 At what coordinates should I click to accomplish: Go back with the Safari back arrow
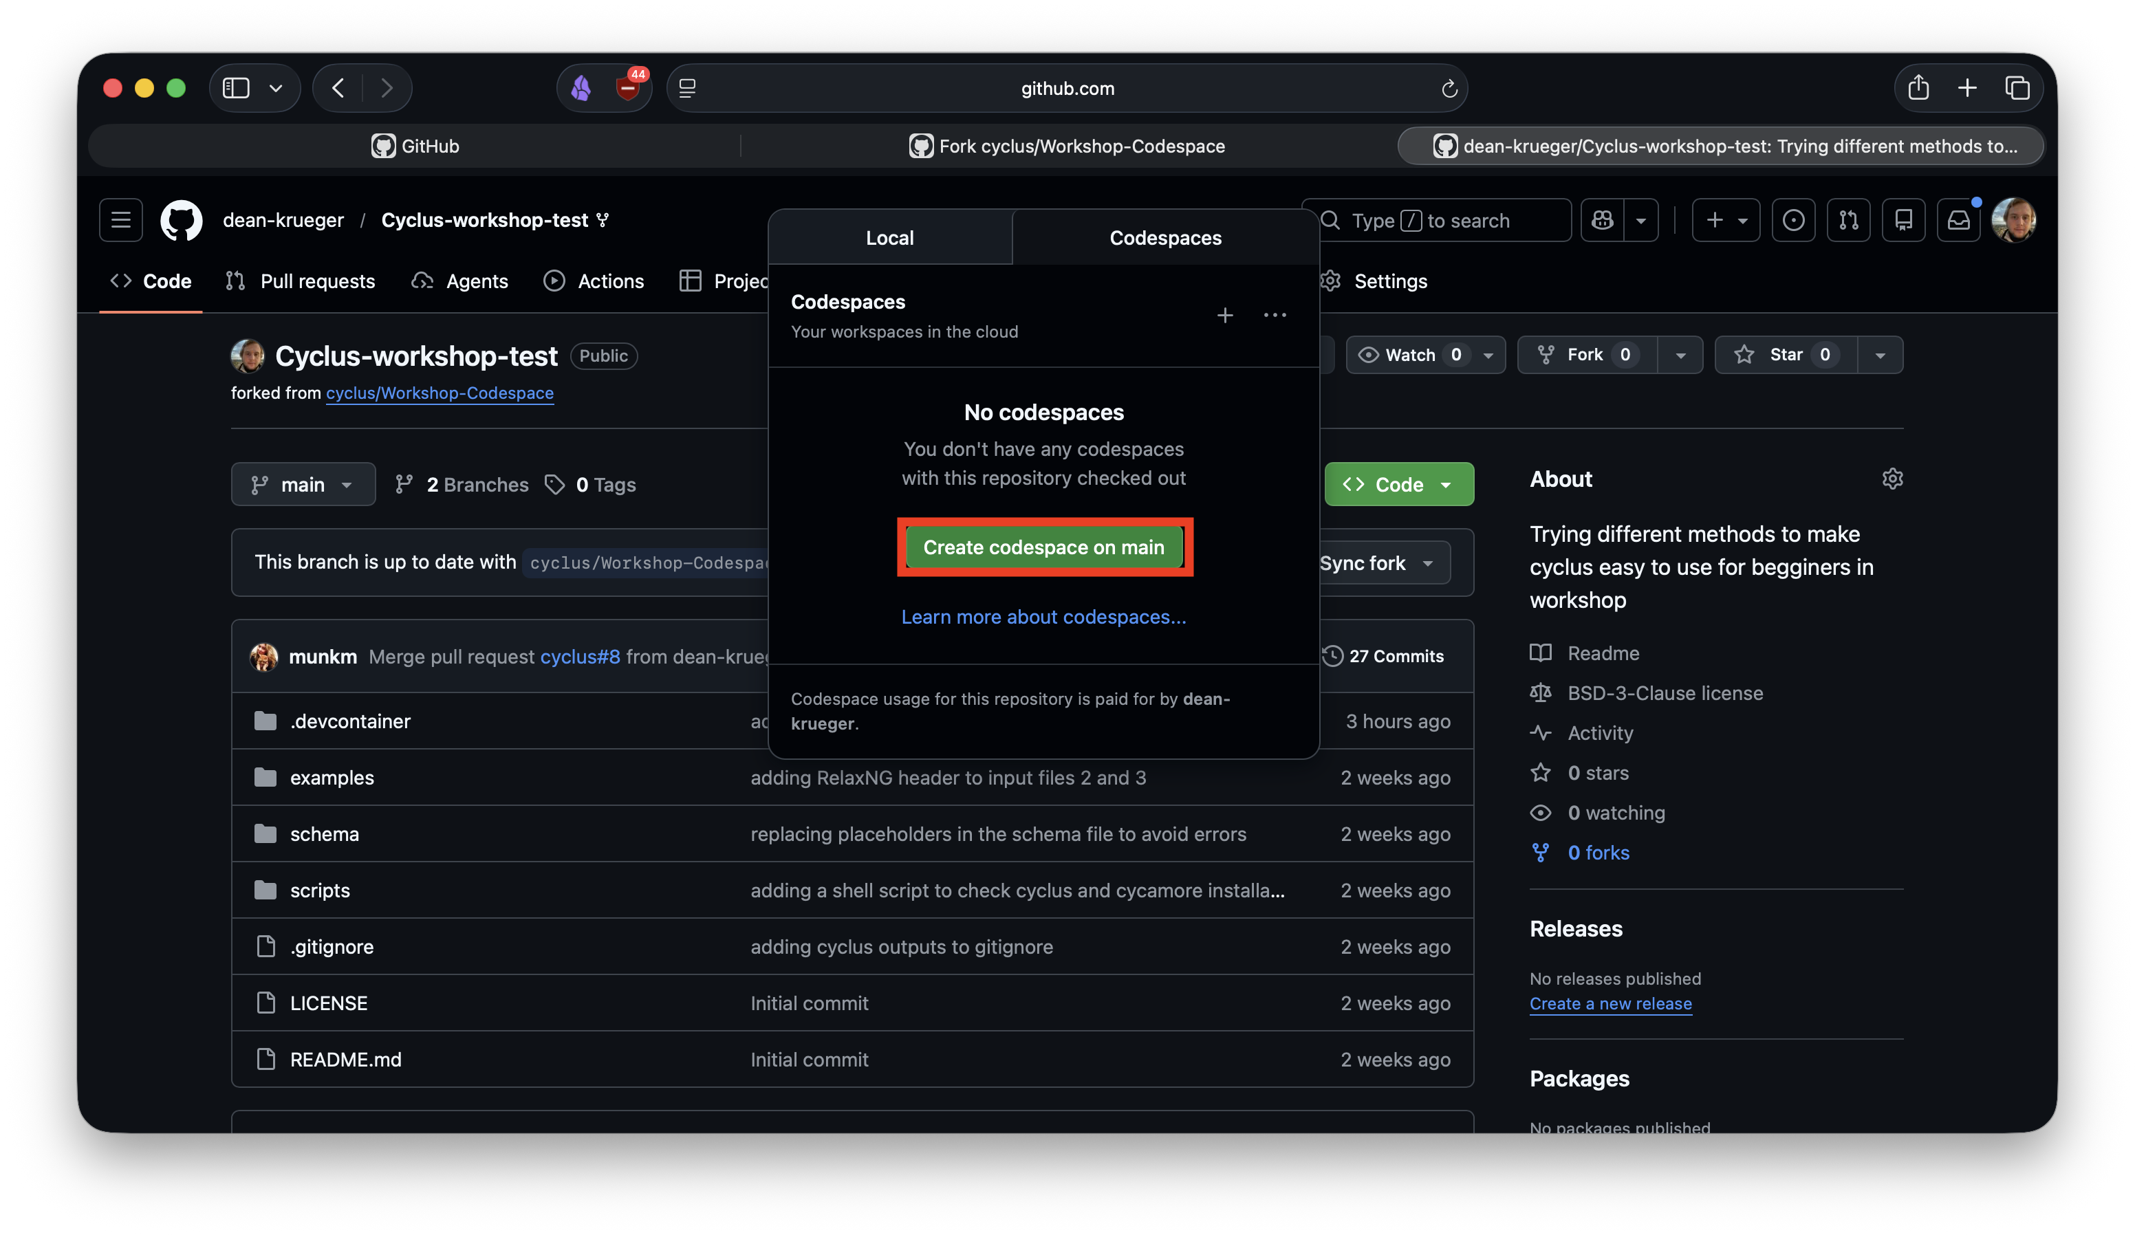(338, 88)
